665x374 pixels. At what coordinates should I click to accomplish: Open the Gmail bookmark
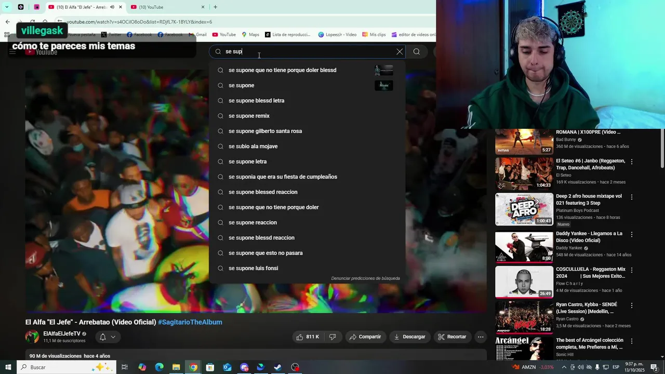point(197,35)
